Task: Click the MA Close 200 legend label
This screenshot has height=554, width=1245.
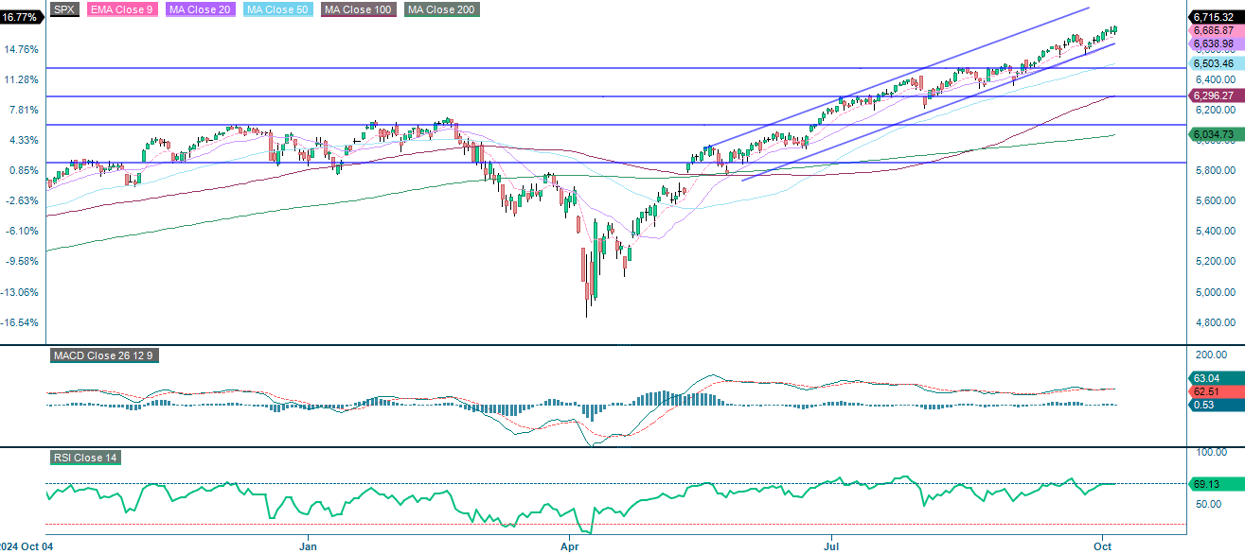Action: point(442,9)
